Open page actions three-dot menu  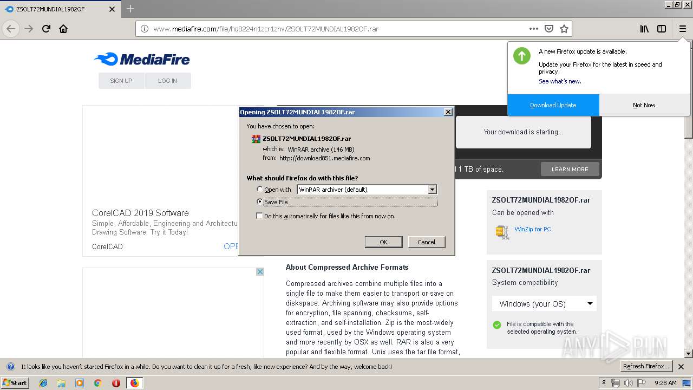point(534,29)
